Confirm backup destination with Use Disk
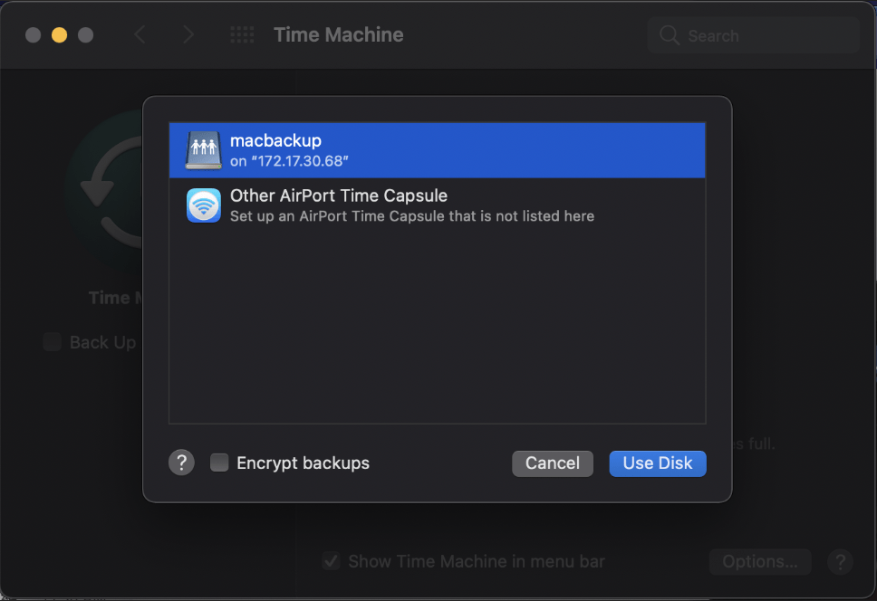877x601 pixels. coord(658,463)
